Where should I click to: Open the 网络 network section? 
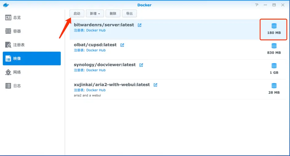32,72
